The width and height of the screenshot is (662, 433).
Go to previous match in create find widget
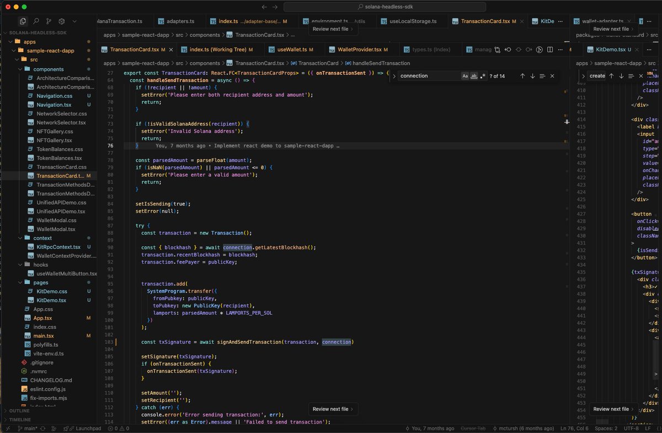pyautogui.click(x=611, y=76)
